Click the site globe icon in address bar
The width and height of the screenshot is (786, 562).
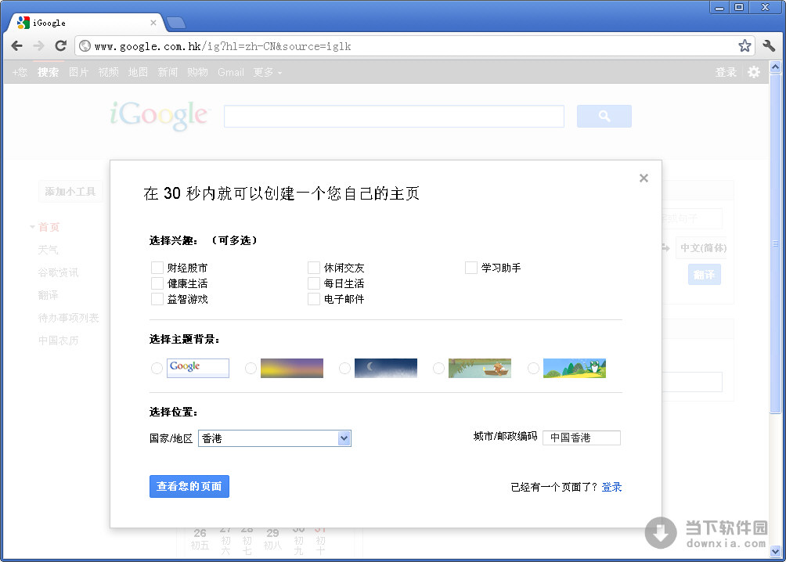[x=85, y=46]
